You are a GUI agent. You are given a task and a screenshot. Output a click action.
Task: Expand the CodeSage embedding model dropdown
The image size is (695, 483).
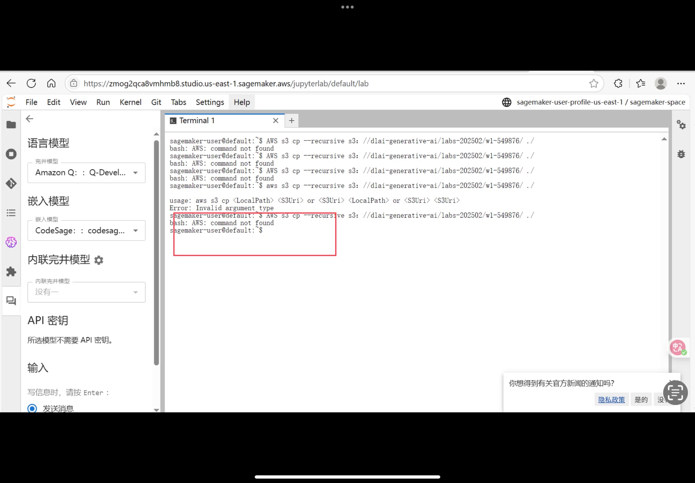(x=87, y=231)
